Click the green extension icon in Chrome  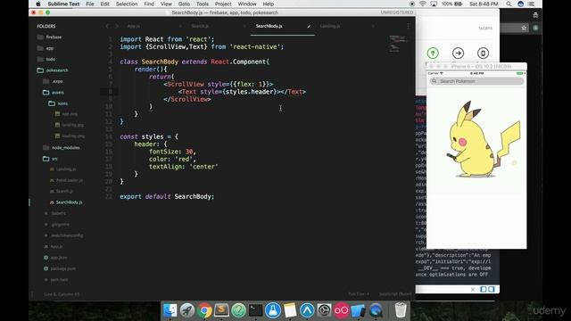(535, 28)
